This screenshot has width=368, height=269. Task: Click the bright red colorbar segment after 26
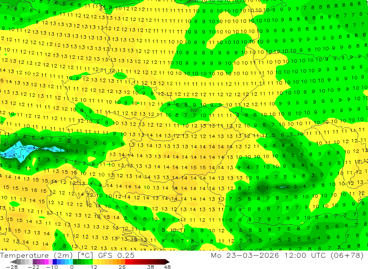[x=127, y=262]
